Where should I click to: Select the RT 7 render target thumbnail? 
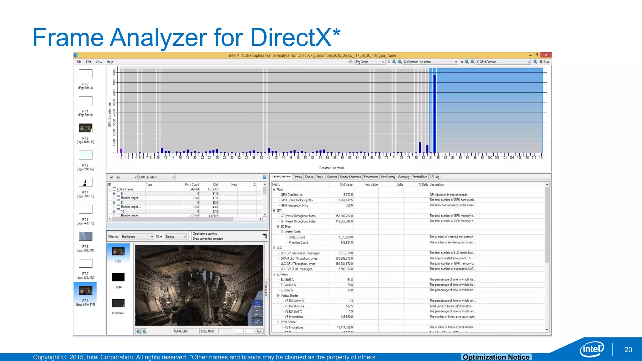click(85, 263)
